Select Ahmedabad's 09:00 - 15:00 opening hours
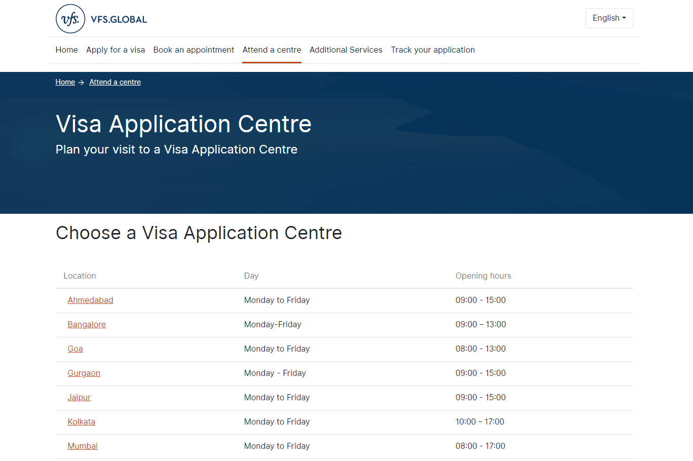 click(x=481, y=300)
